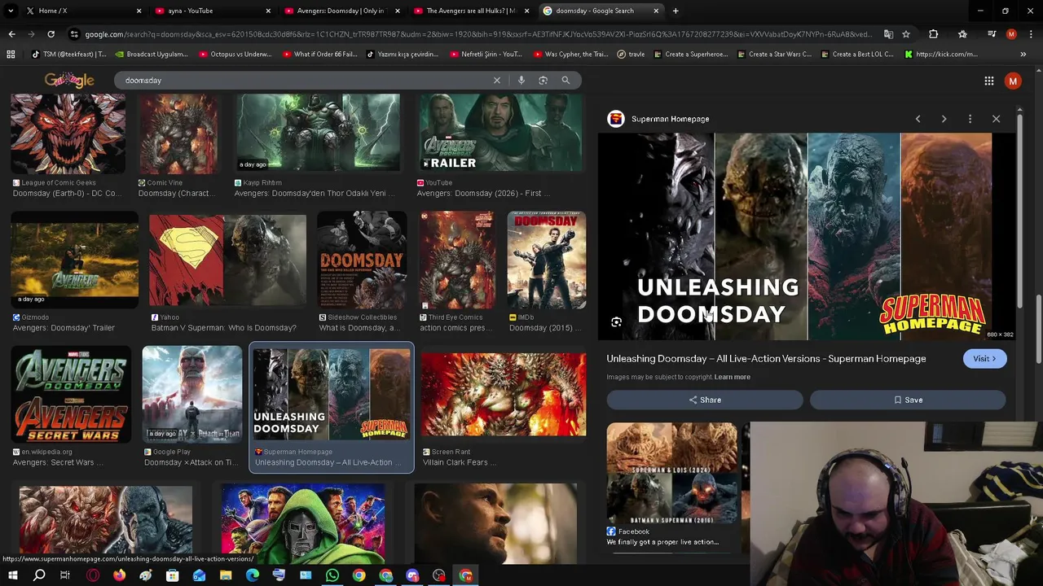1043x586 pixels.
Task: Go back in browser history
Action: (x=11, y=34)
